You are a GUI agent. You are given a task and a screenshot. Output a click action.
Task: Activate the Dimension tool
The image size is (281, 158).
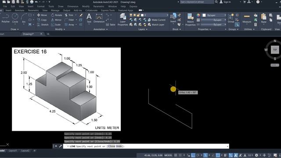point(99,18)
